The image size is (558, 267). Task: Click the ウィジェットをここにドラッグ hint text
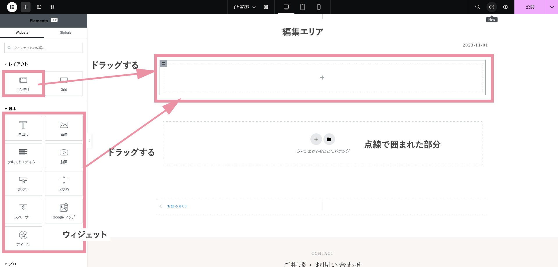(x=323, y=151)
